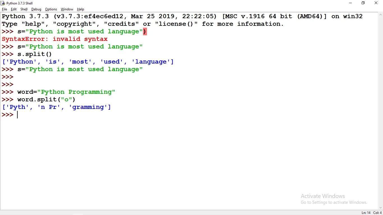Open the Edit menu

coord(14,9)
